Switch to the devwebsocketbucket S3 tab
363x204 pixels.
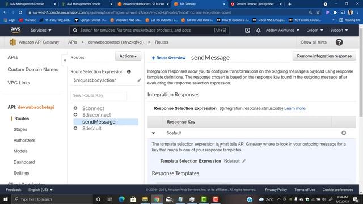(x=143, y=4)
